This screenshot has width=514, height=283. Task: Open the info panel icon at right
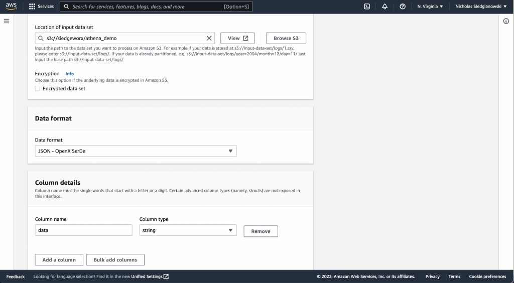pyautogui.click(x=506, y=21)
